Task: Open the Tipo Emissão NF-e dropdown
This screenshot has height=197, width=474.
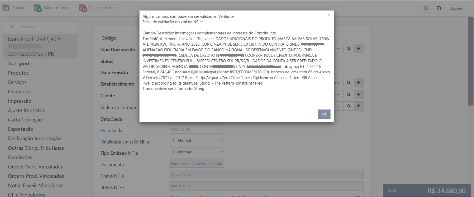Action: pos(196,152)
